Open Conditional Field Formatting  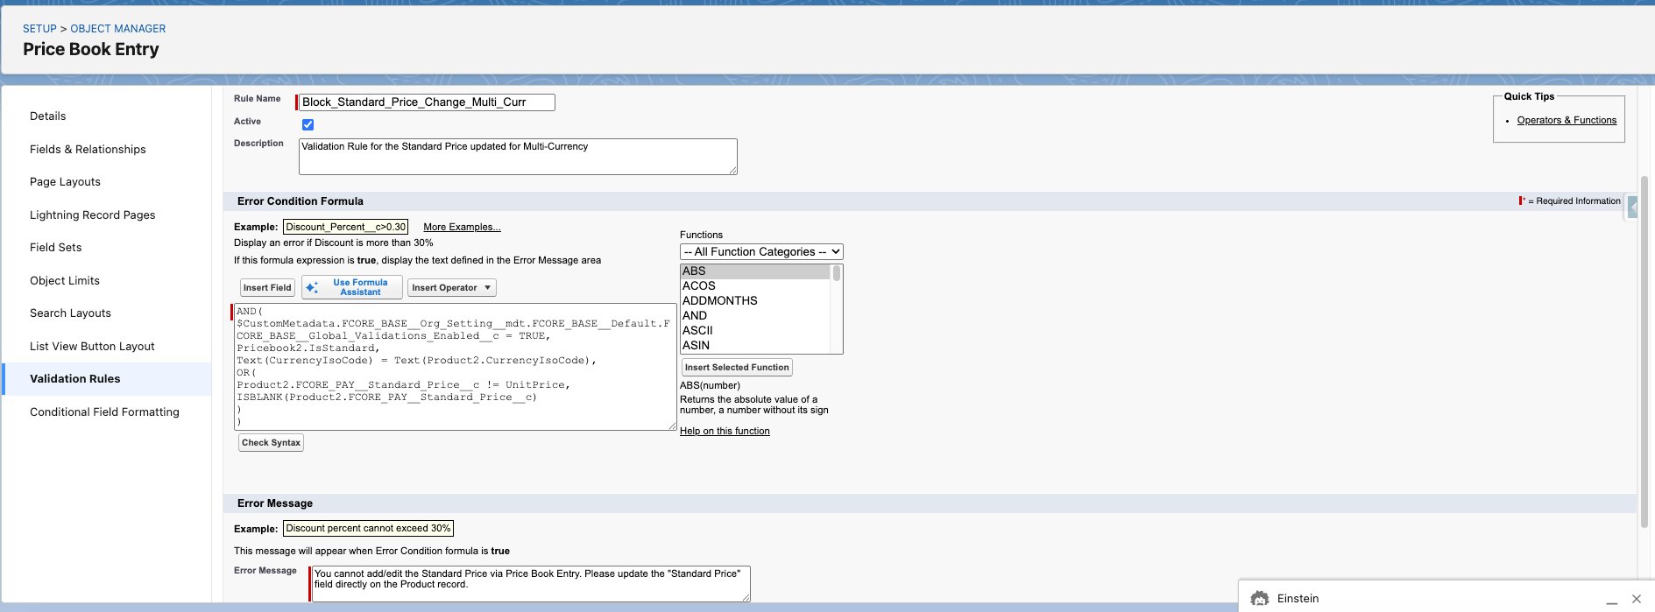(x=104, y=412)
